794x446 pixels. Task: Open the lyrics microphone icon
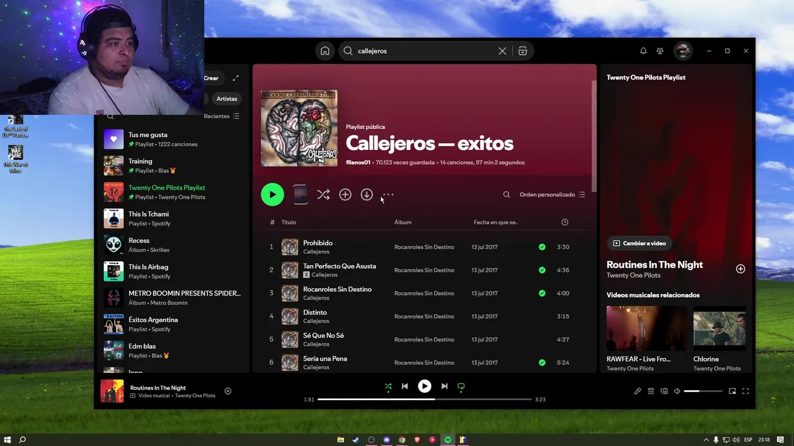coord(637,391)
